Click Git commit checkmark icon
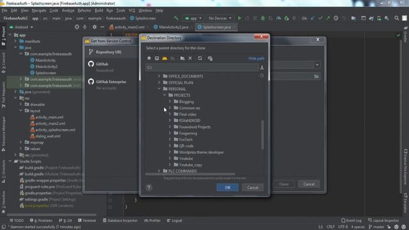This screenshot has height=230, width=409. click(320, 19)
